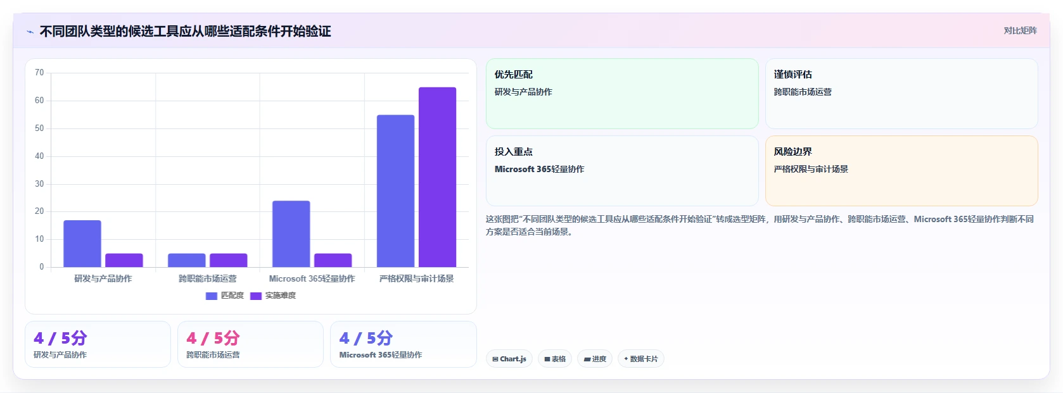
Task: Click the title 不同团队类型的候选工具应从哪些适配条件开始验证
Action: (185, 31)
